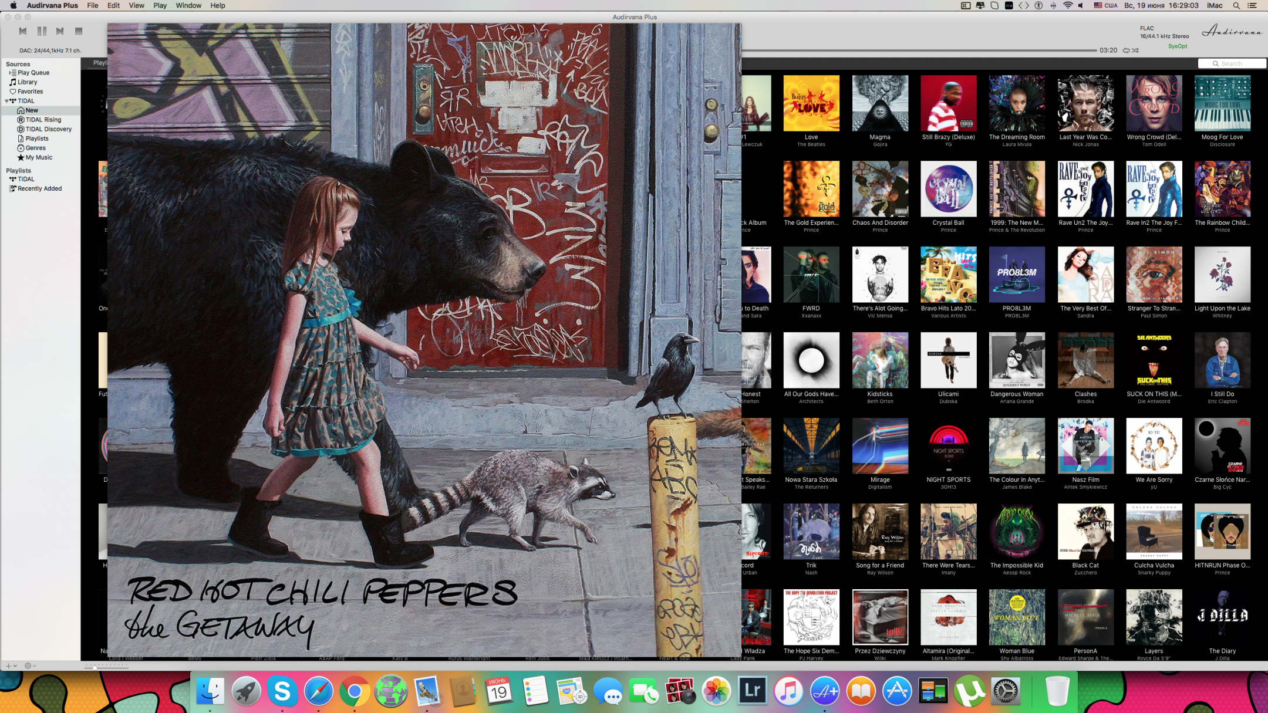Screen dimensions: 1268x713
Task: Pause the current playback
Action: pos(42,31)
